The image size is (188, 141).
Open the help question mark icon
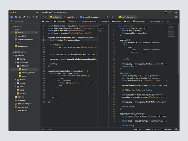pyautogui.click(x=176, y=12)
